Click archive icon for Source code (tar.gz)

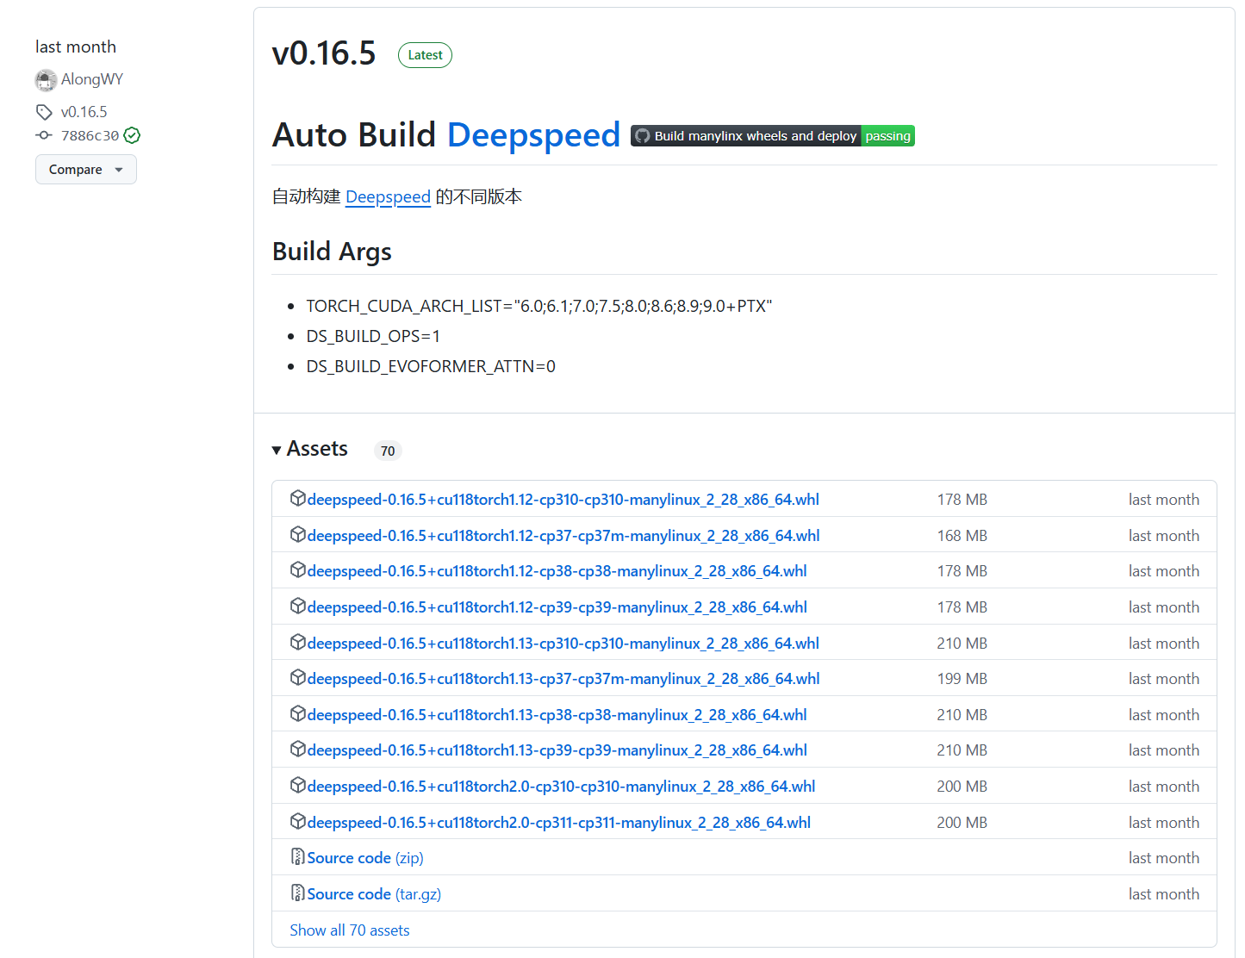[x=298, y=893]
